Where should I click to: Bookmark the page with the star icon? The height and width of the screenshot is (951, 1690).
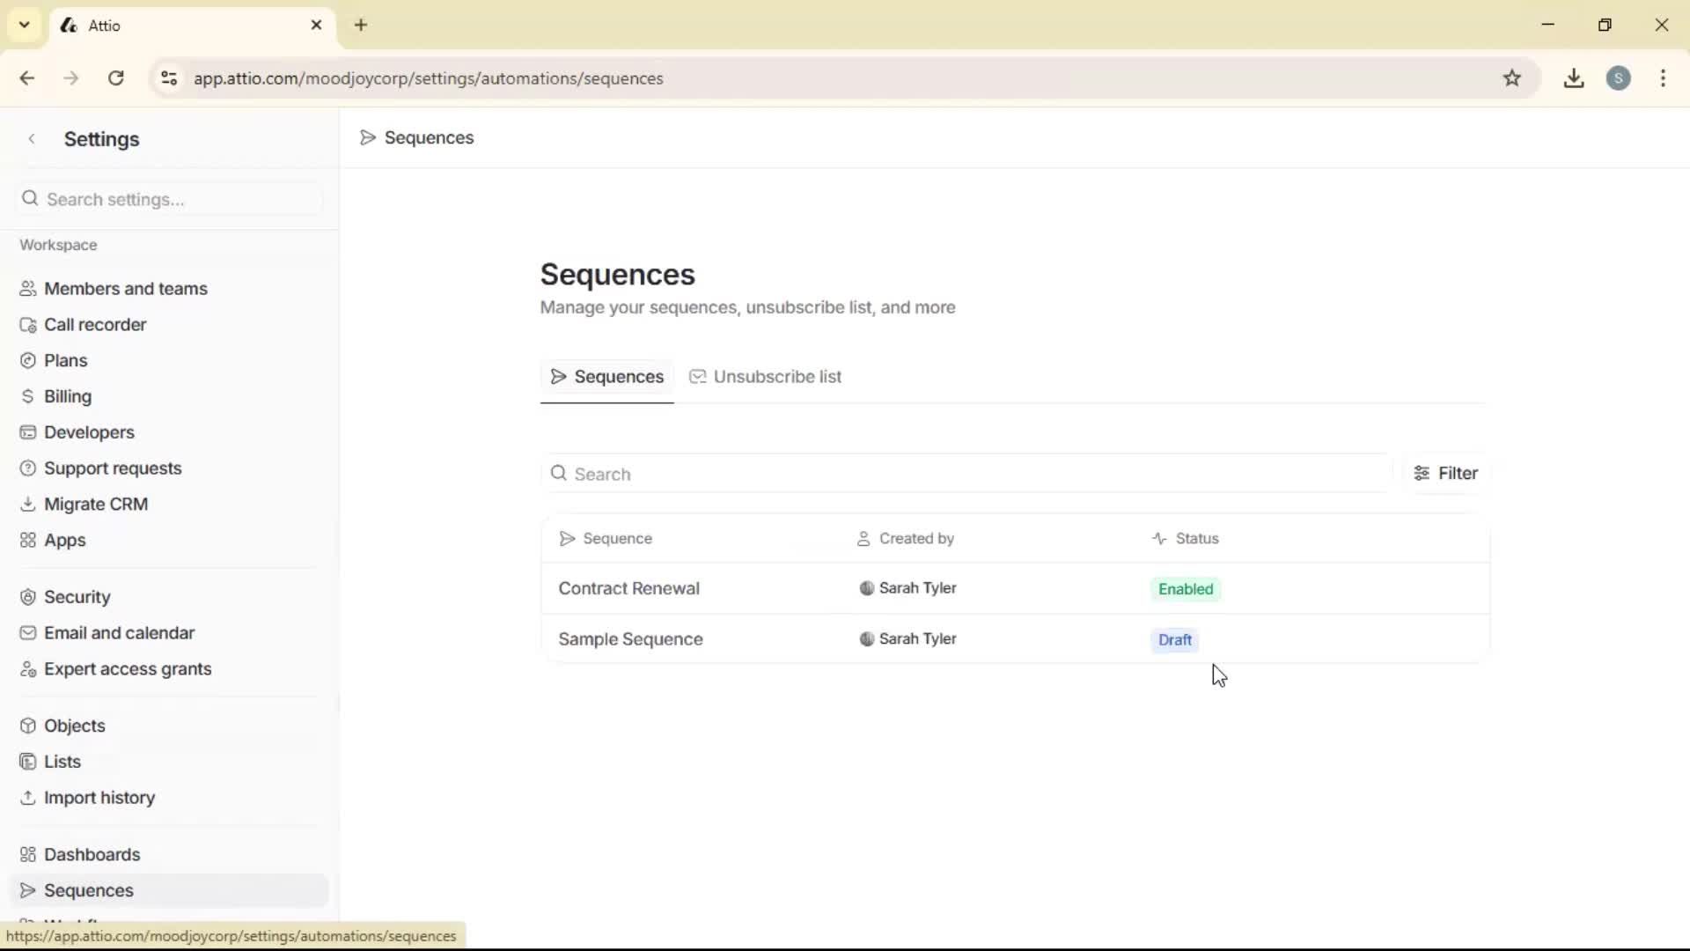coord(1513,78)
